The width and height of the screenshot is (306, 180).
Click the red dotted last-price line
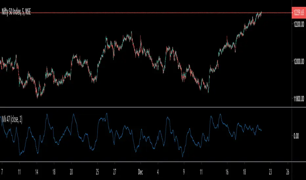coord(146,13)
